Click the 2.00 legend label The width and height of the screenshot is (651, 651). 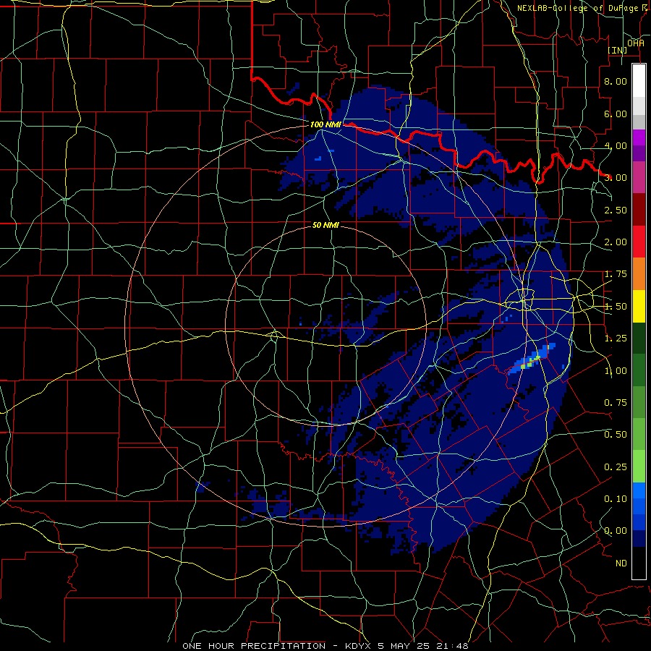tap(616, 242)
